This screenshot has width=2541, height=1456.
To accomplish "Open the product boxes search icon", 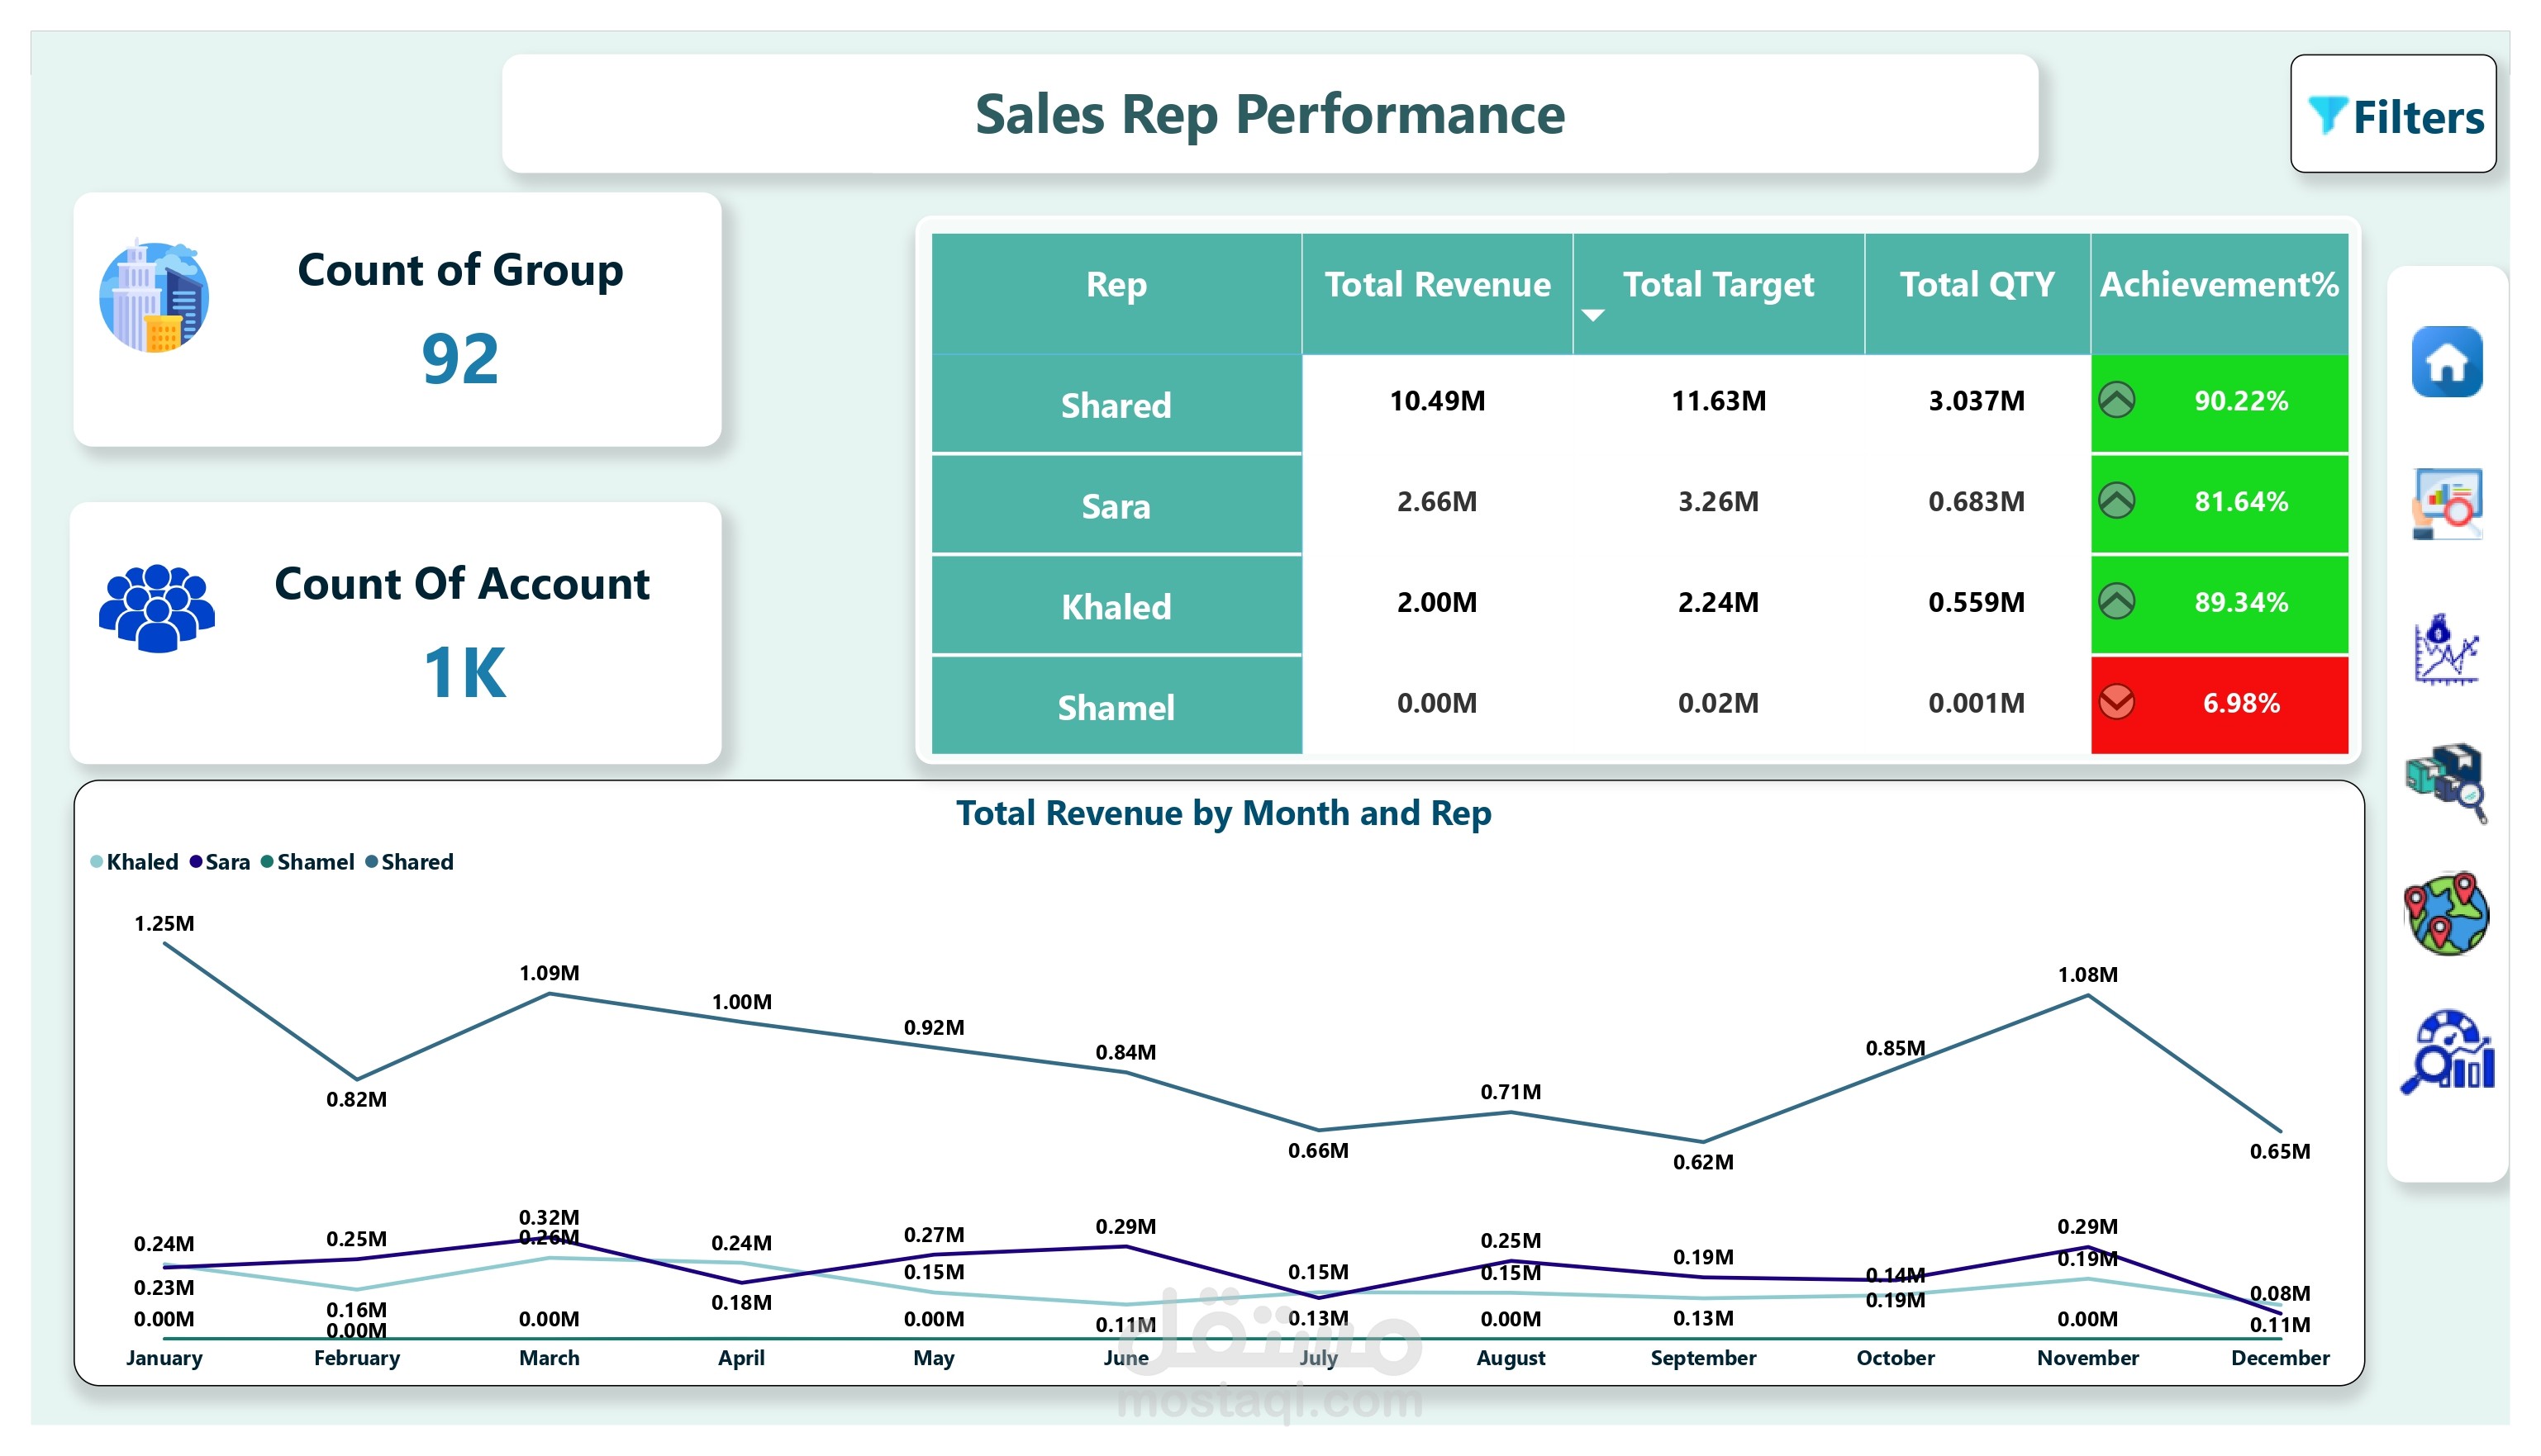I will (2446, 782).
